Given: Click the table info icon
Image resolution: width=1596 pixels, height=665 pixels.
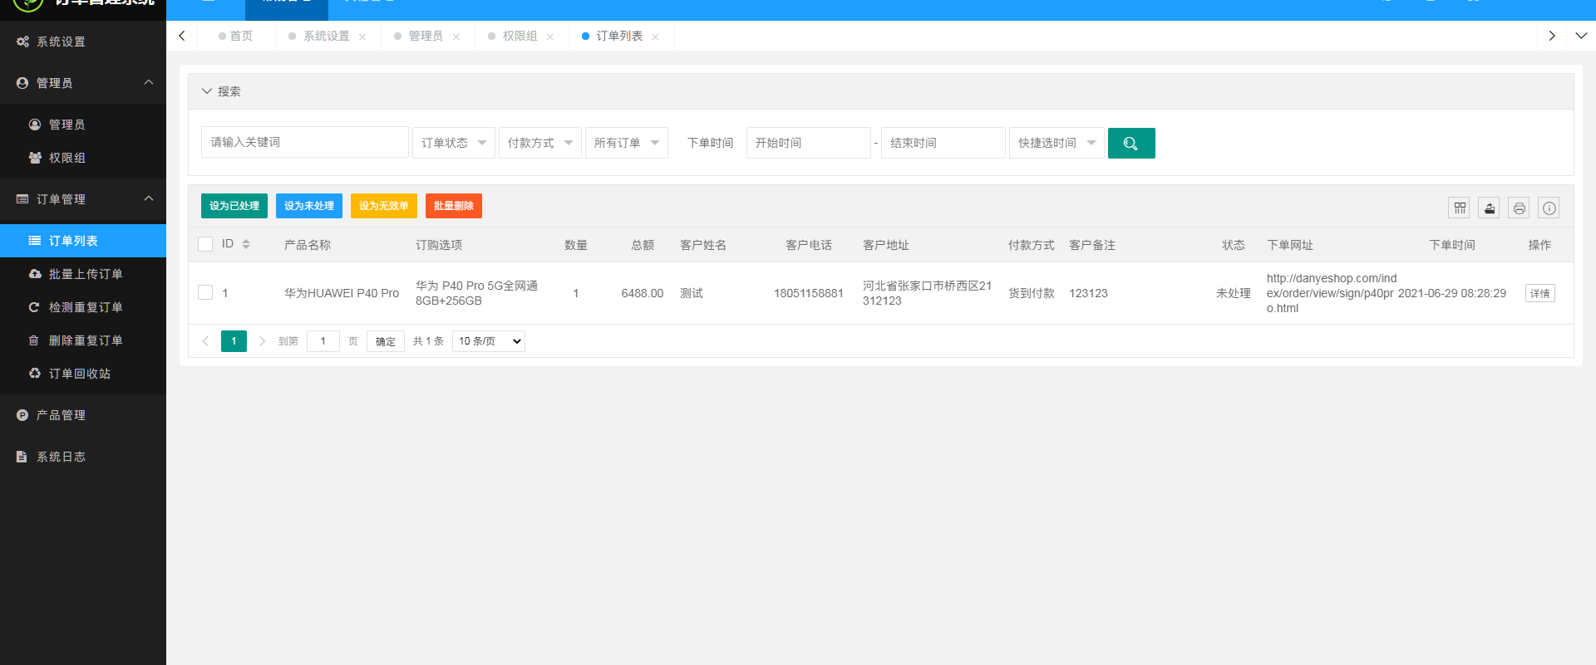Looking at the screenshot, I should pyautogui.click(x=1549, y=208).
